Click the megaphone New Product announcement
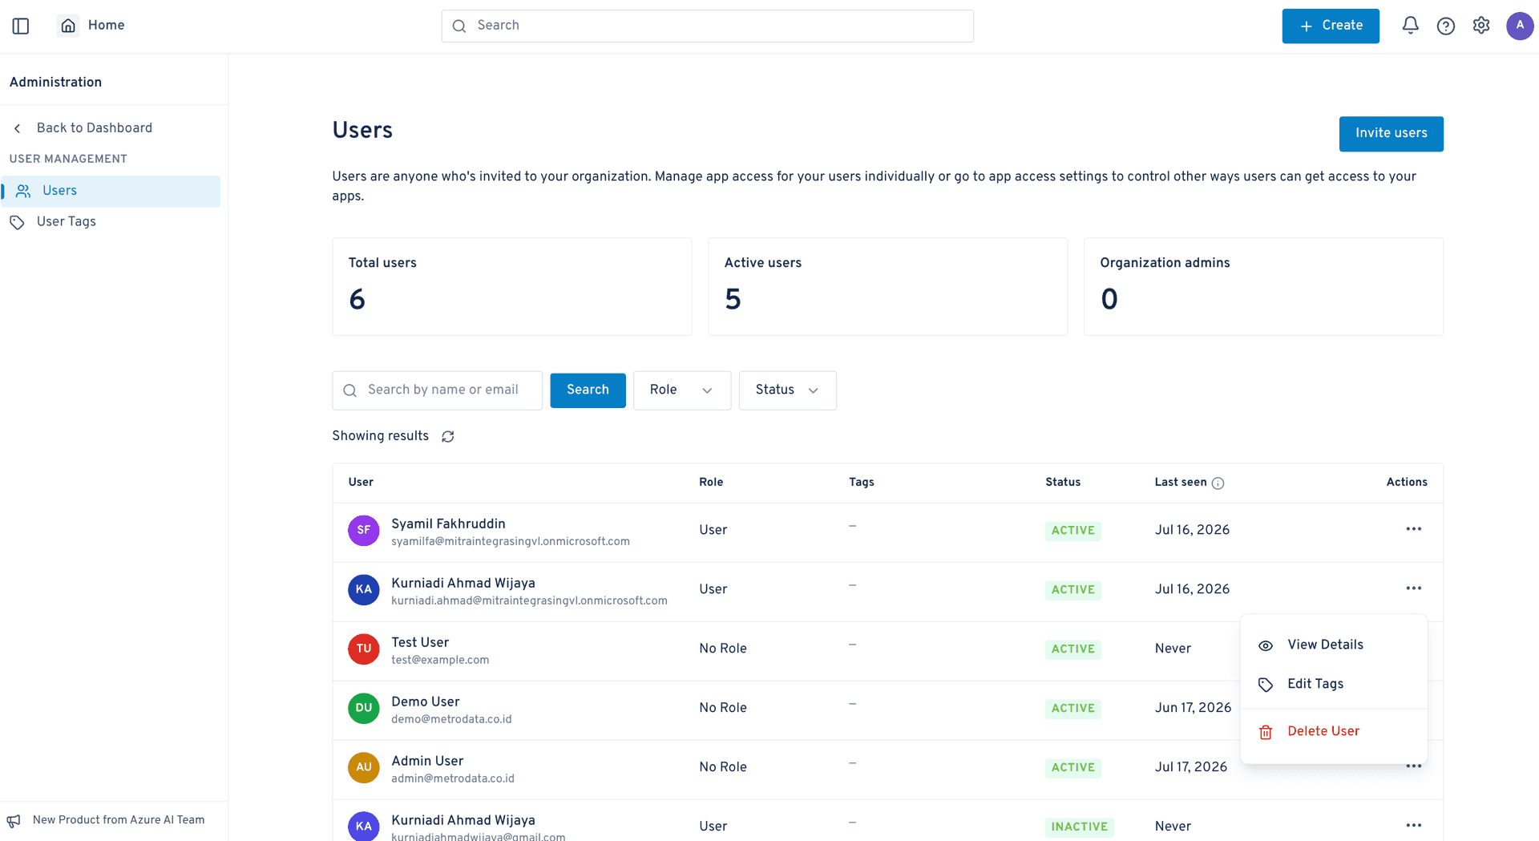Image resolution: width=1539 pixels, height=841 pixels. 106,820
